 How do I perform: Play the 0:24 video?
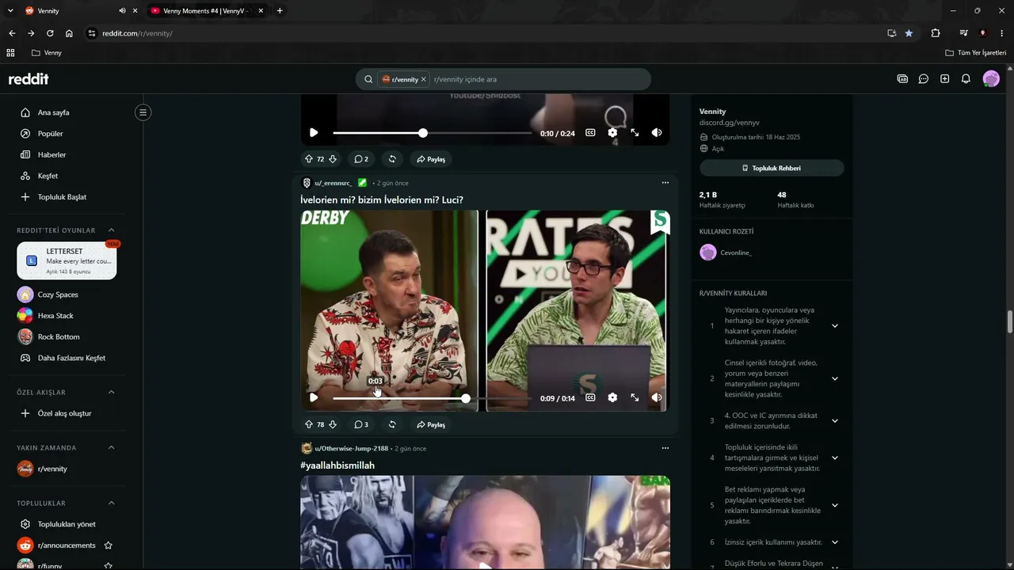[x=314, y=133]
